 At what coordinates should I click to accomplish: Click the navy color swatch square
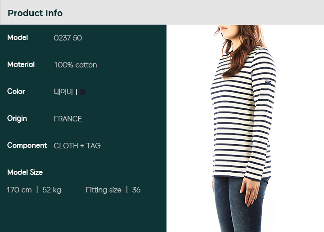pos(83,92)
